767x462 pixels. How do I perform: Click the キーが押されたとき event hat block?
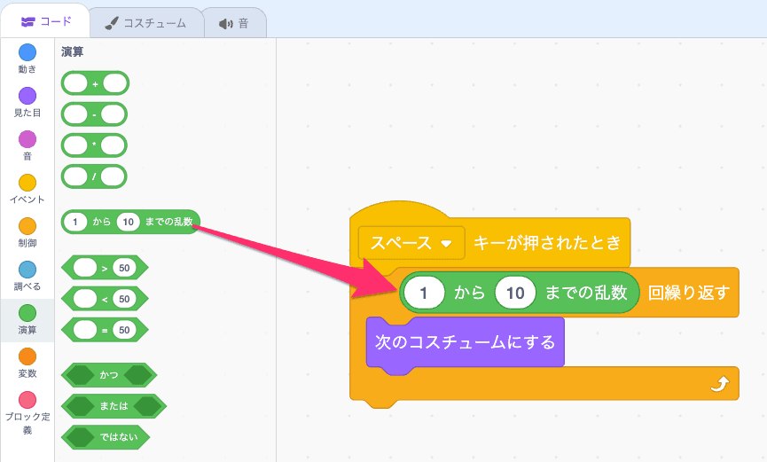547,243
